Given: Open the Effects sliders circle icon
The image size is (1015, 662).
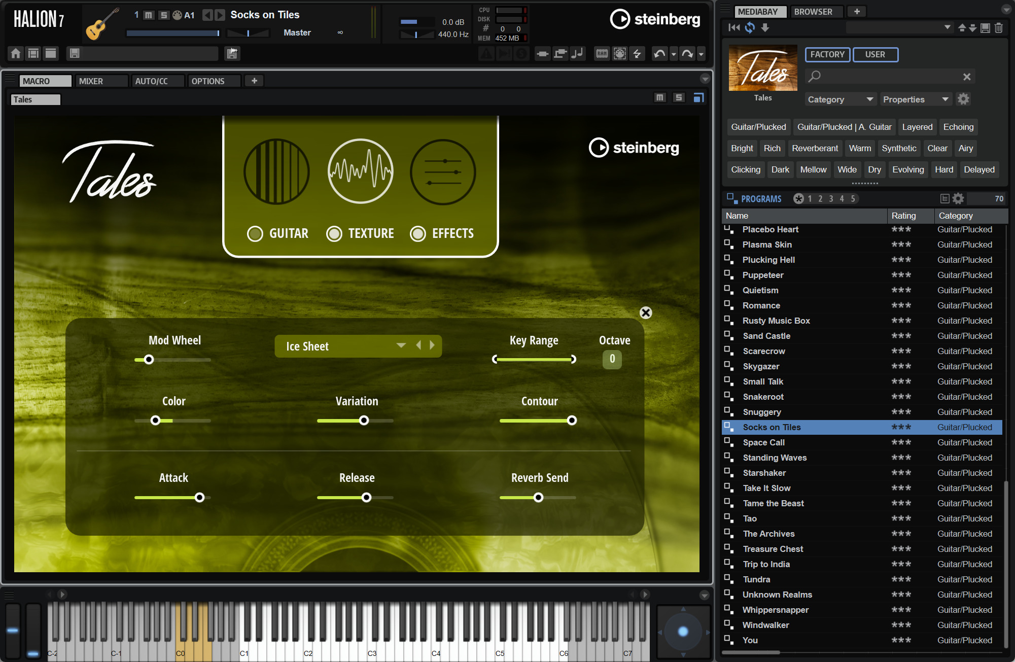Looking at the screenshot, I should 443,172.
